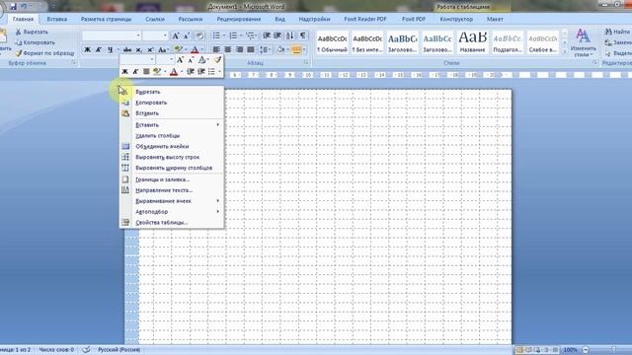The image size is (632, 355).
Task: Toggle italic in the ribbon
Action: pyautogui.click(x=99, y=50)
